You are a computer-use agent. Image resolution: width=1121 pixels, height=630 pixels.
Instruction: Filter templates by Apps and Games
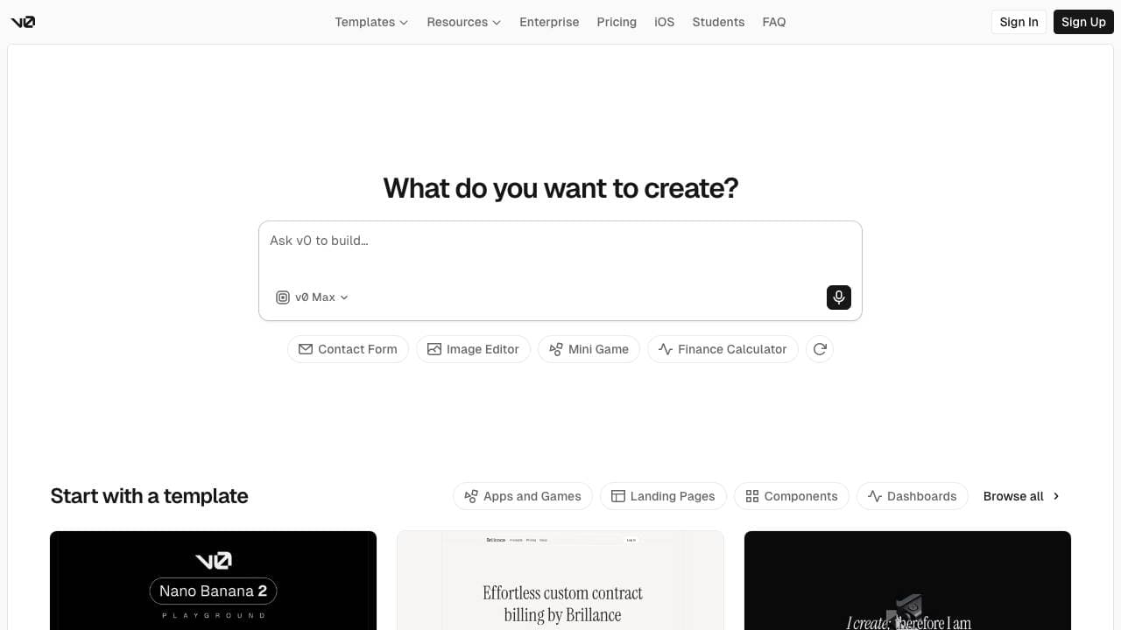(523, 496)
